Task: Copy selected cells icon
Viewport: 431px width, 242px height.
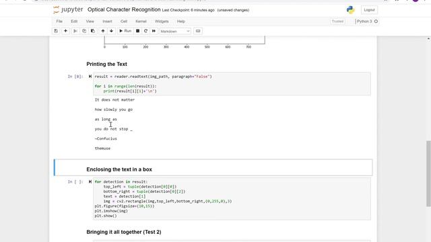Action: click(84, 31)
